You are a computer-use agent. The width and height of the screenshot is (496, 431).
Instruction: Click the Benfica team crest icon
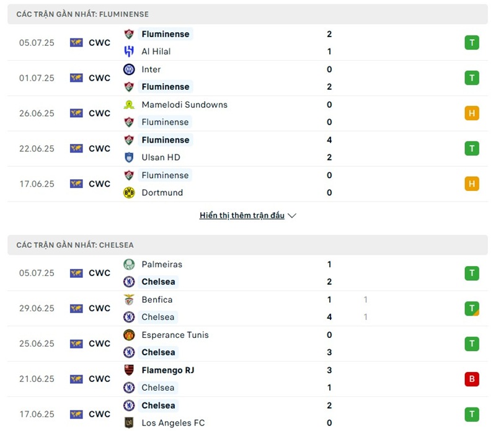pos(129,300)
